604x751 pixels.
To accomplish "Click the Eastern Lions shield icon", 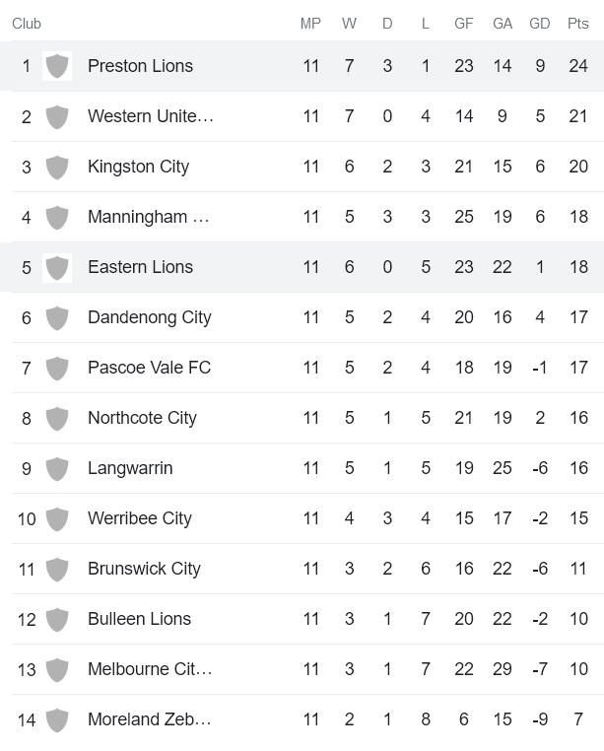I will [x=57, y=267].
